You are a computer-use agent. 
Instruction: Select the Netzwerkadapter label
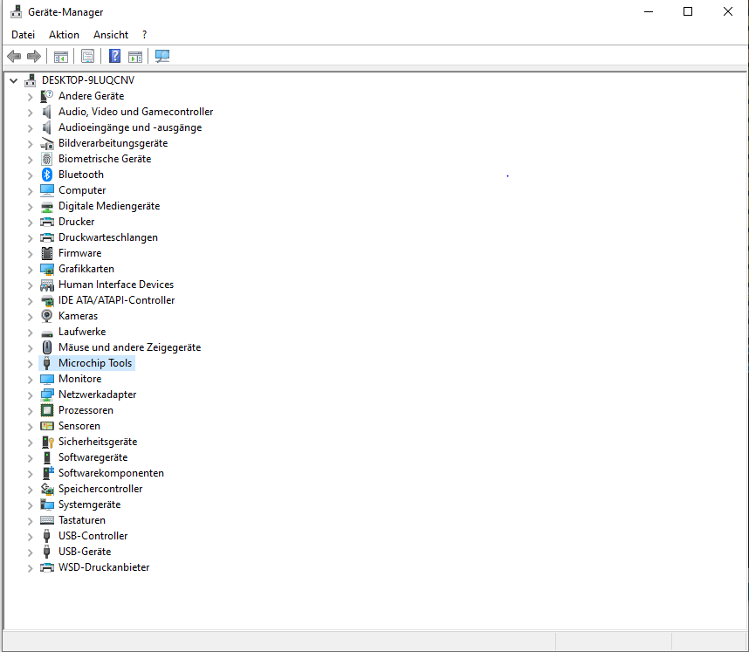98,395
